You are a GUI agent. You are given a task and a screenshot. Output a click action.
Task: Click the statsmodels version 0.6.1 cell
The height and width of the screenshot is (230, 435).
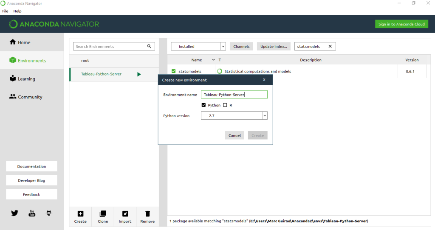[410, 71]
